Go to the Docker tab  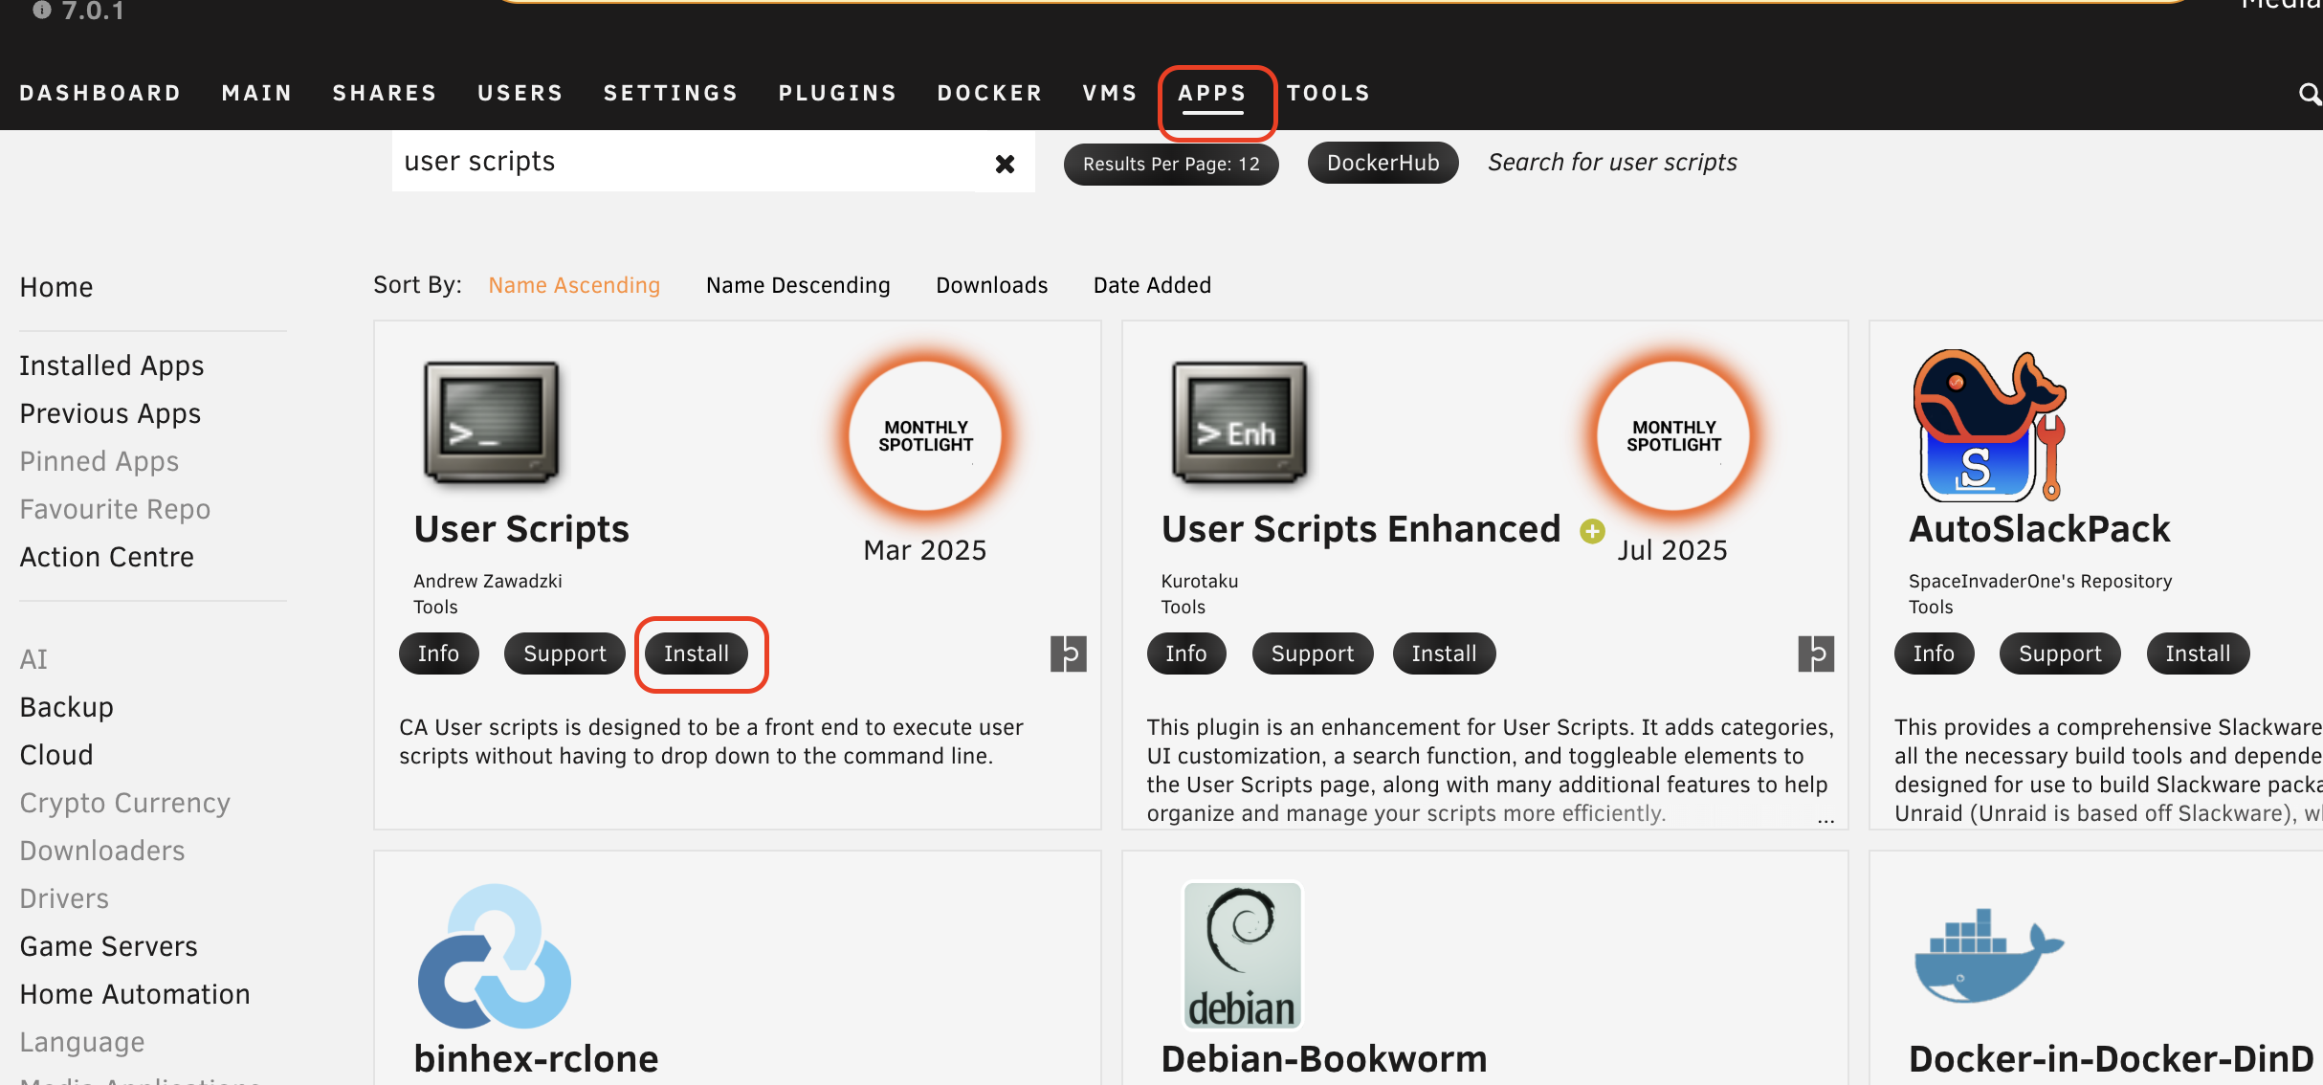tap(989, 93)
